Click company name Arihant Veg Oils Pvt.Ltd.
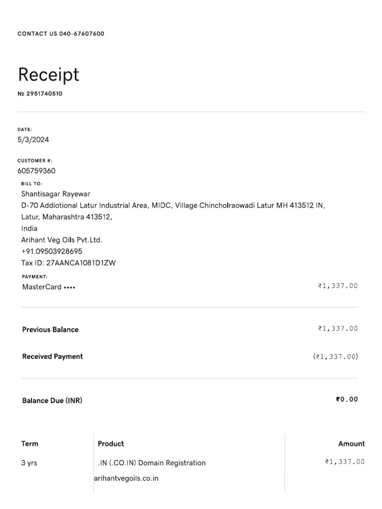Screen dimensions: 382x509 pos(62,240)
